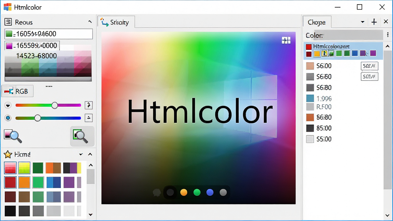Click the grid icon on the canvas corner
This screenshot has height=221, width=393.
[x=286, y=40]
